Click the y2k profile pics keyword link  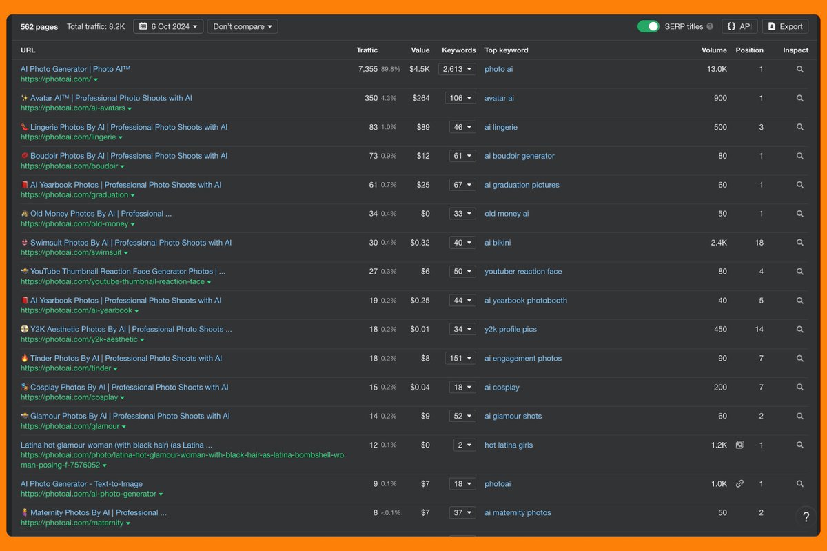click(511, 330)
